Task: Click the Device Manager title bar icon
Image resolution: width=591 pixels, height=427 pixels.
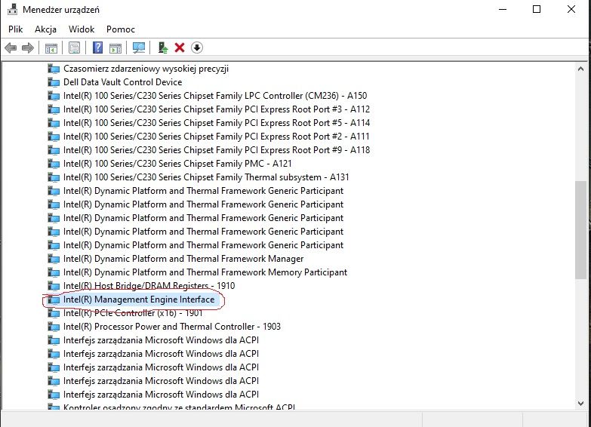Action: click(12, 9)
